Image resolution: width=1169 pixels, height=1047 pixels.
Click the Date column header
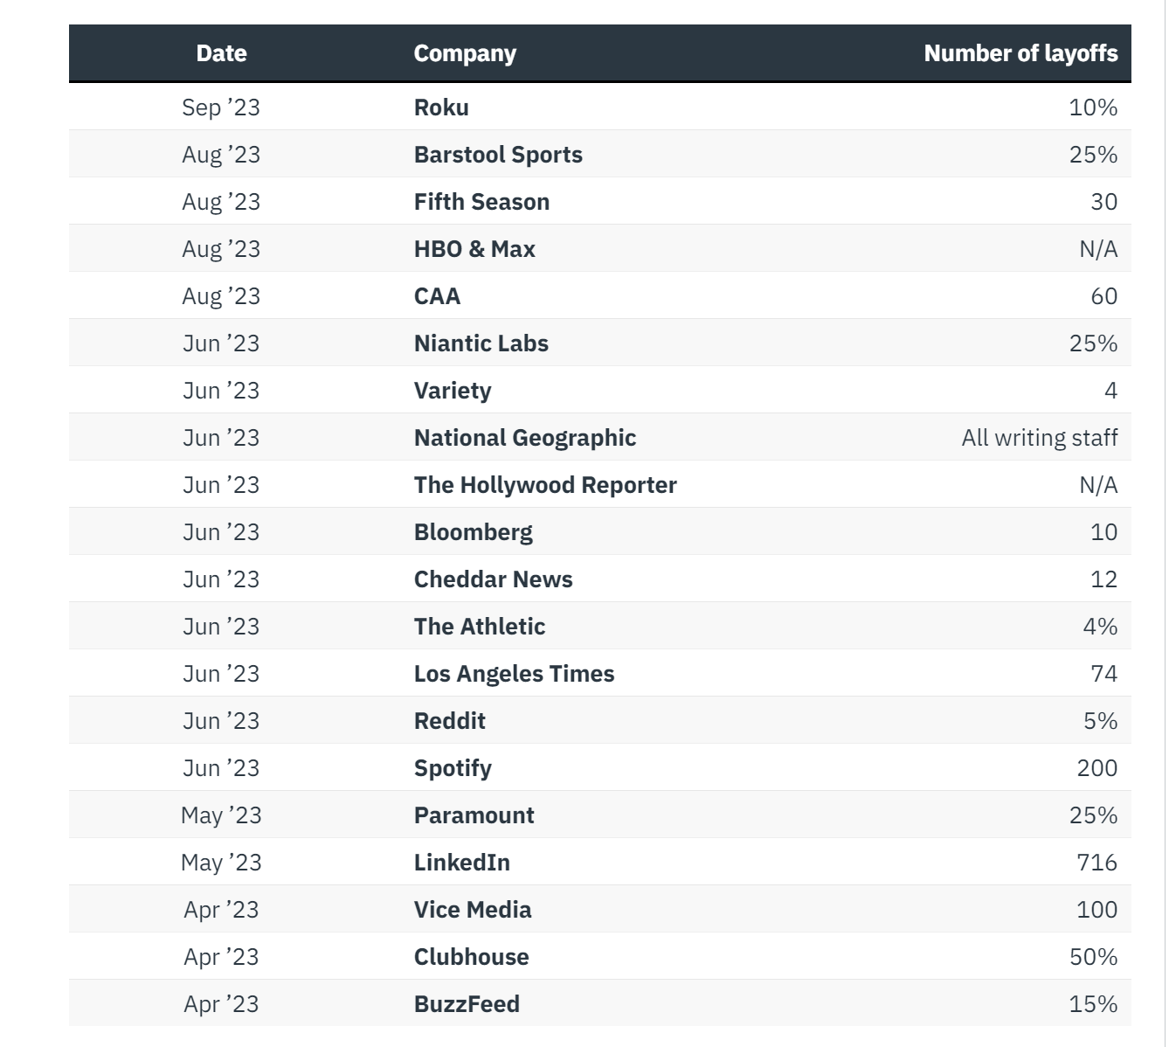(221, 53)
